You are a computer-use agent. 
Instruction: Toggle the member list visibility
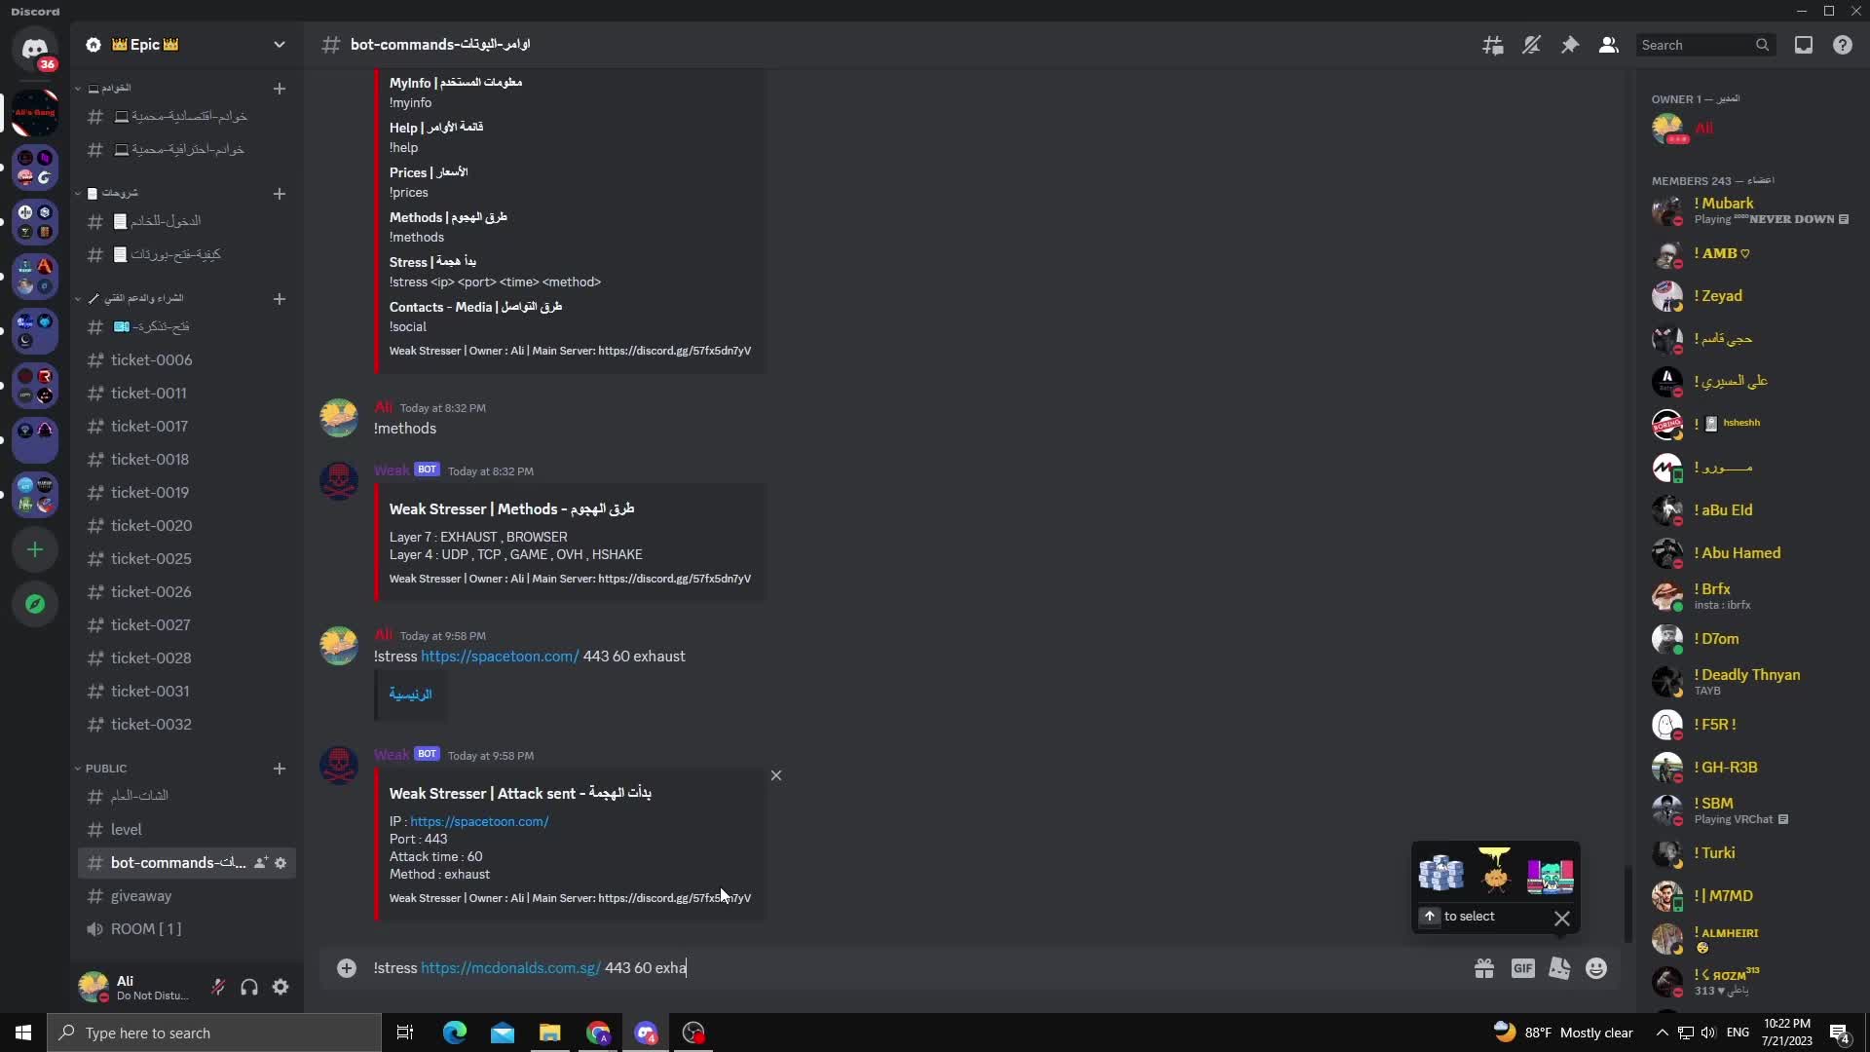coord(1609,45)
